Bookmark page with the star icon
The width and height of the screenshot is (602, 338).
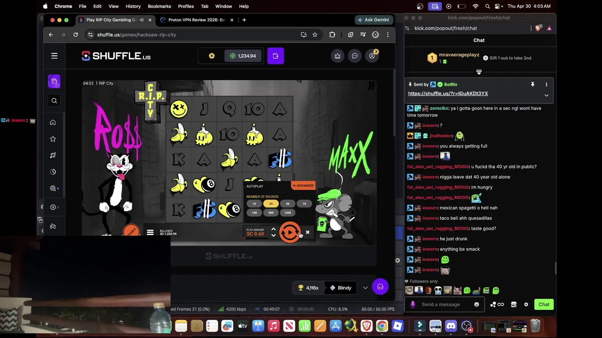point(315,35)
